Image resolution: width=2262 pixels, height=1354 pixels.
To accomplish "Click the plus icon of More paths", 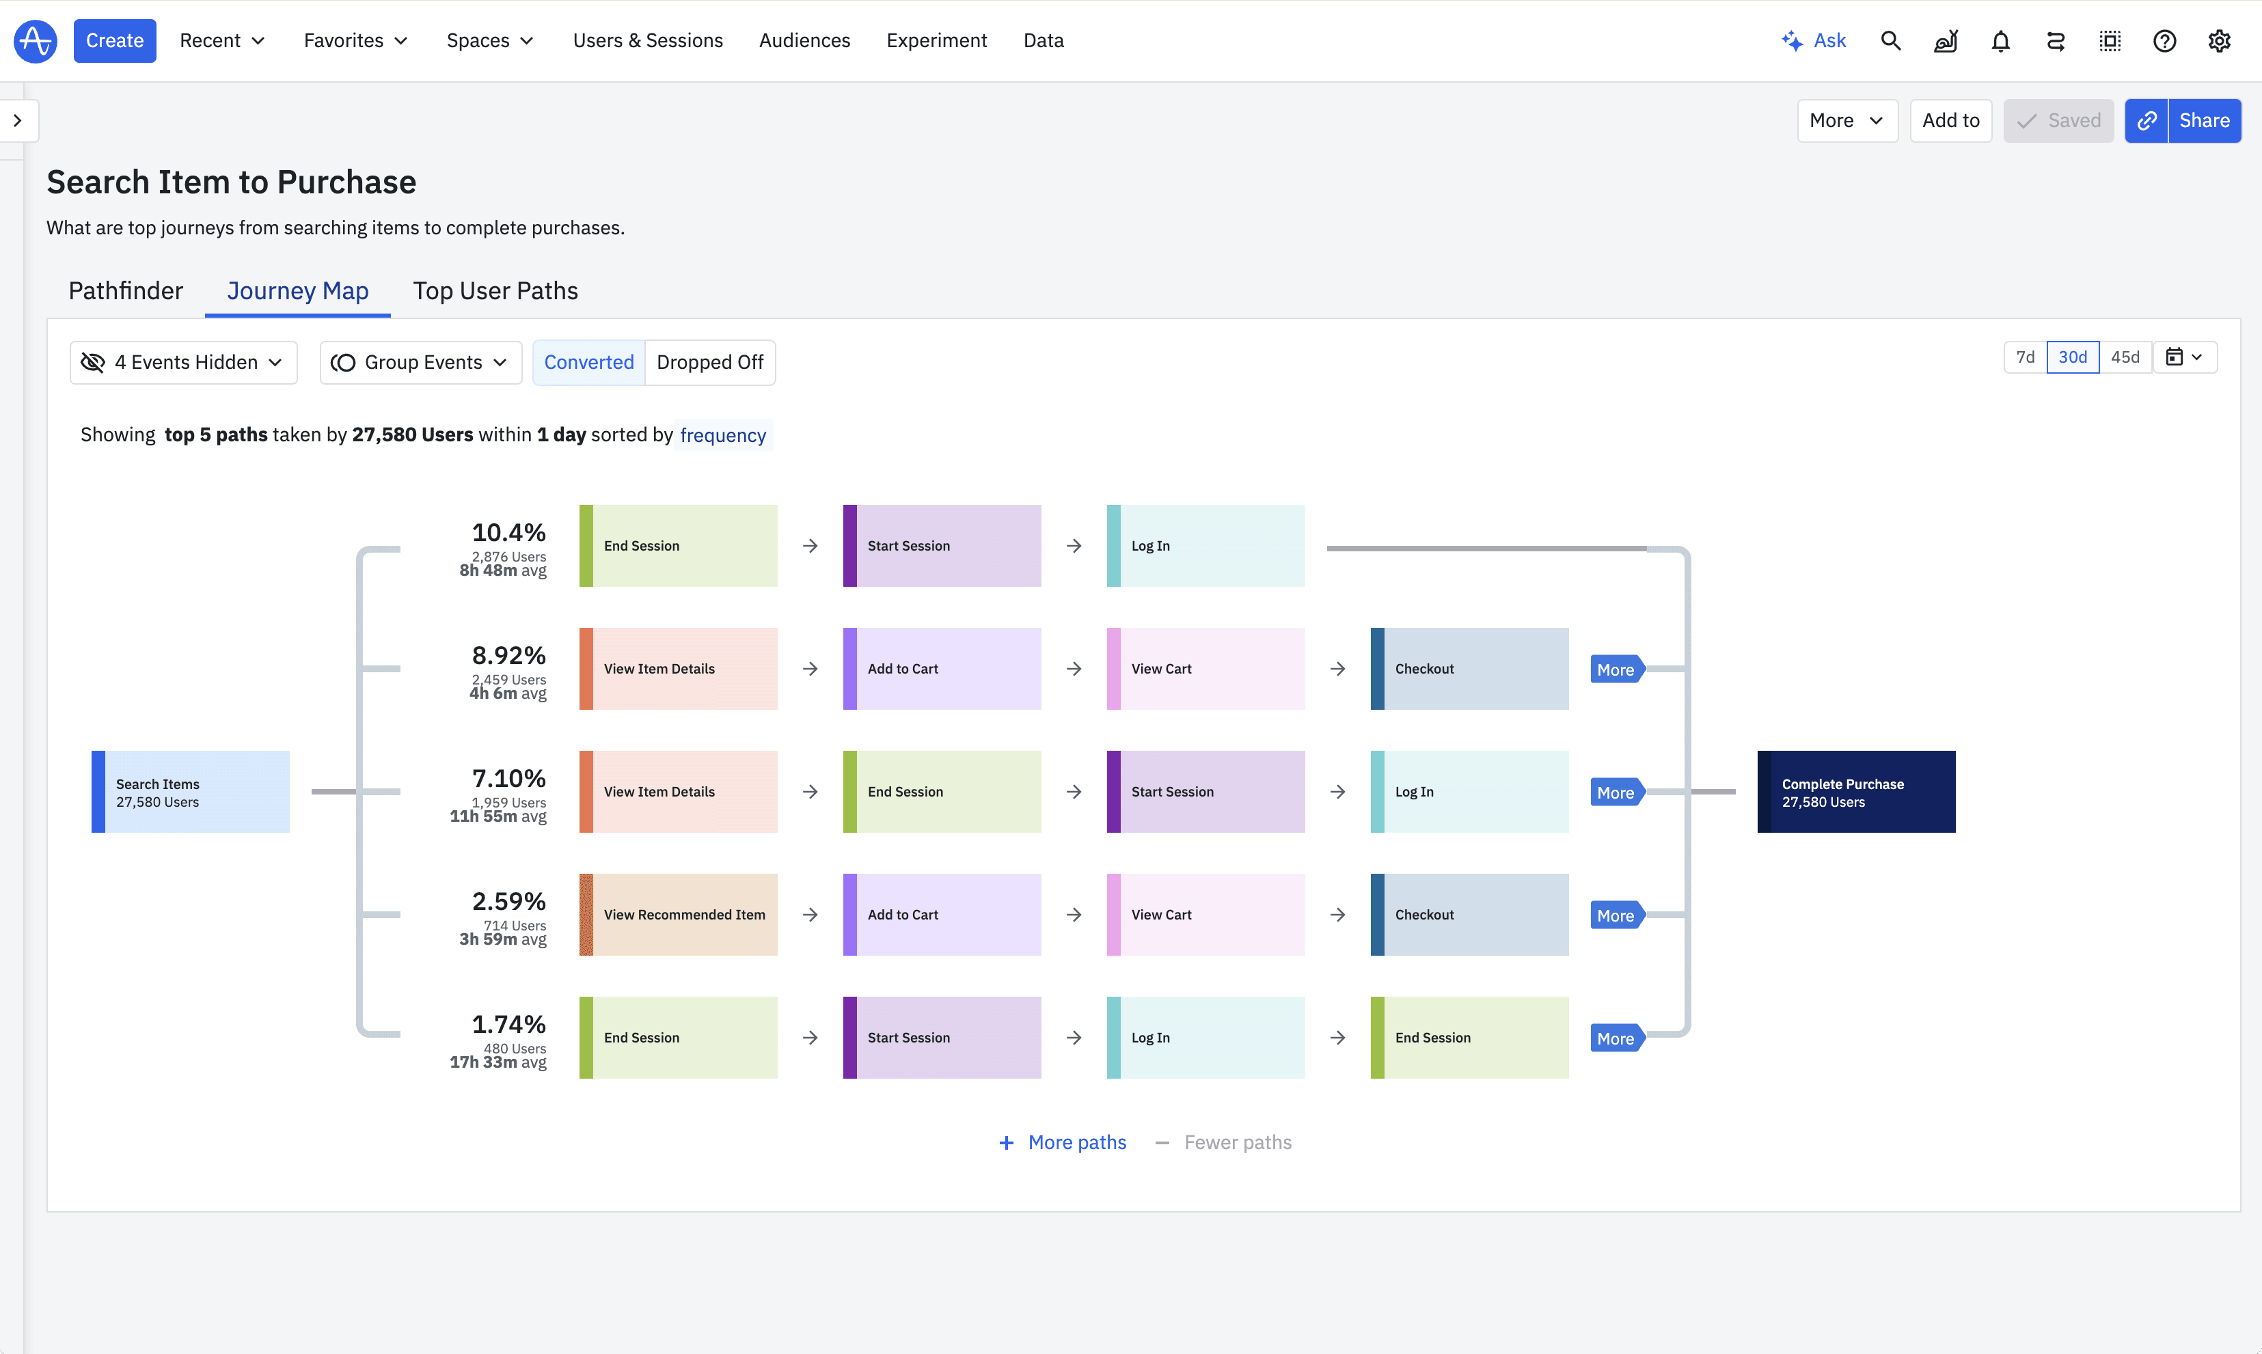I will pyautogui.click(x=1005, y=1143).
